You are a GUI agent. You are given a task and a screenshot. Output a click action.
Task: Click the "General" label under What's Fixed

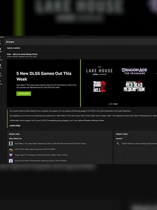(x=119, y=139)
